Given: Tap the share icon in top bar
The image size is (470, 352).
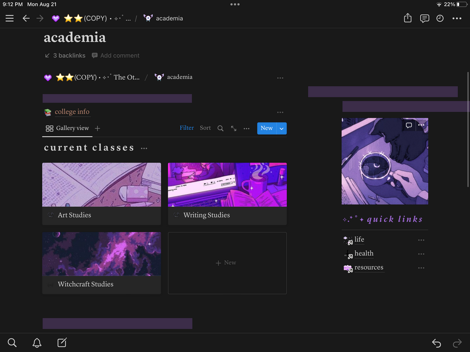Looking at the screenshot, I should (408, 18).
